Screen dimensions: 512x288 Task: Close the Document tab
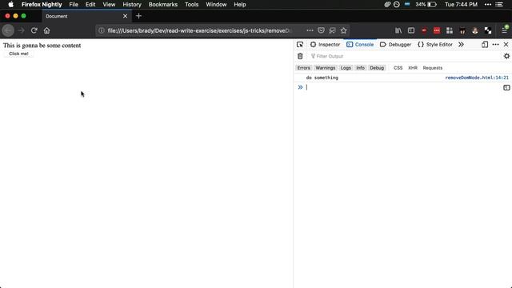(x=125, y=16)
